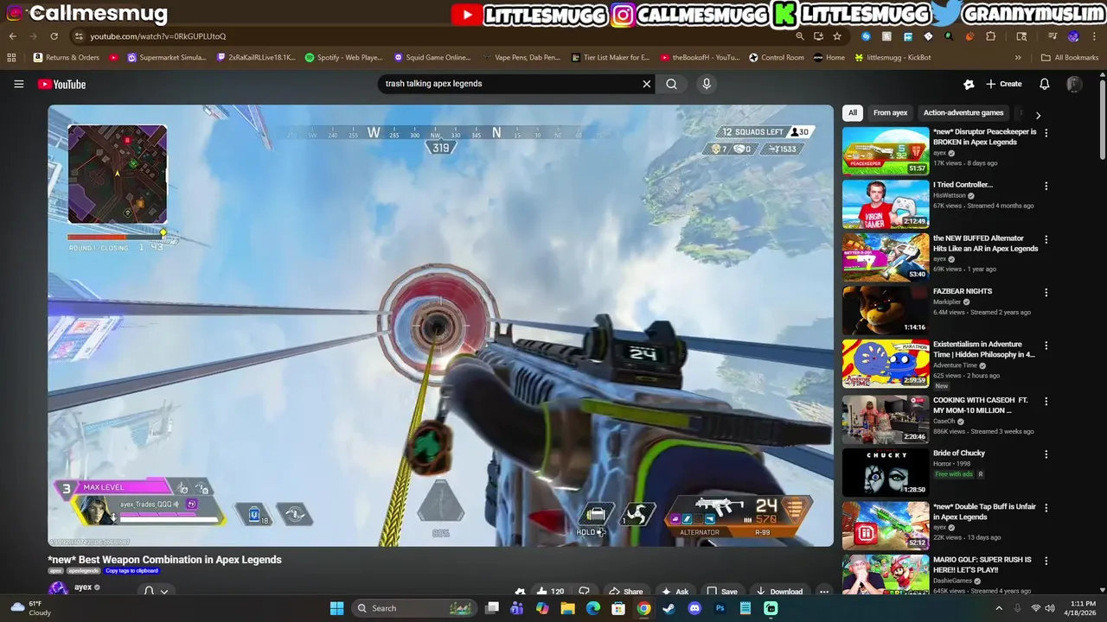1107x622 pixels.
Task: Reload the page in the browser
Action: tap(54, 36)
